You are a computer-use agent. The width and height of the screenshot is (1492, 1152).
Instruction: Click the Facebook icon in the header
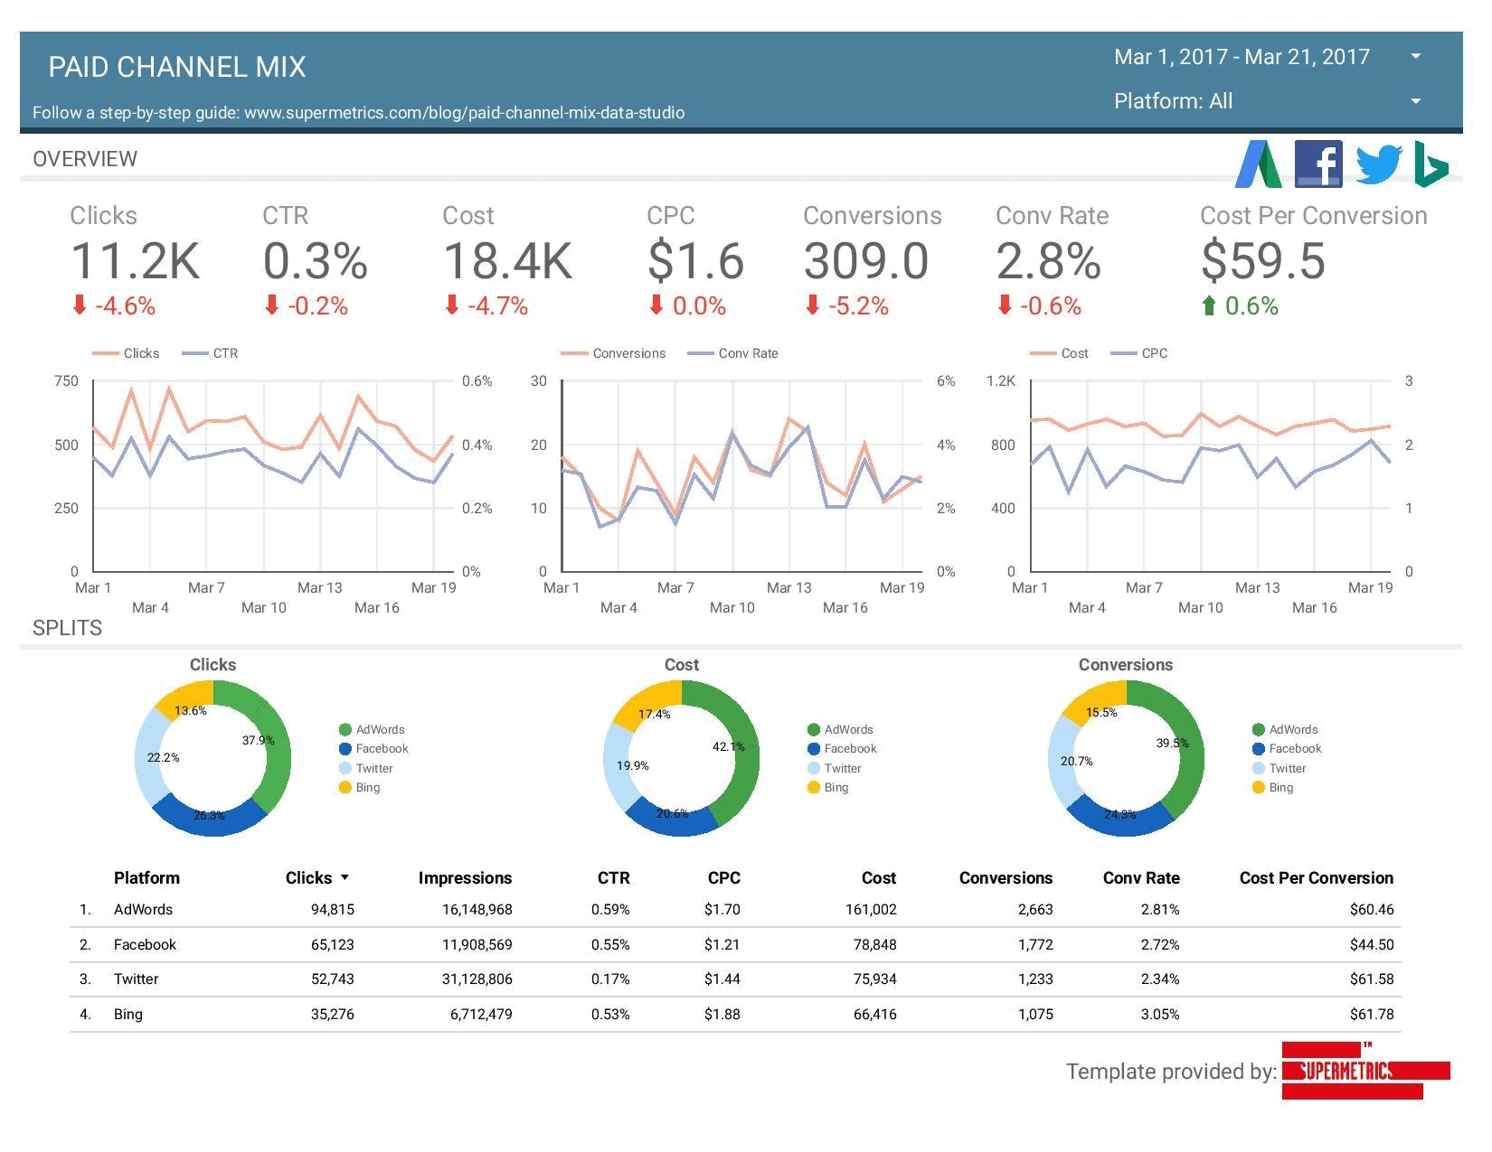coord(1319,165)
